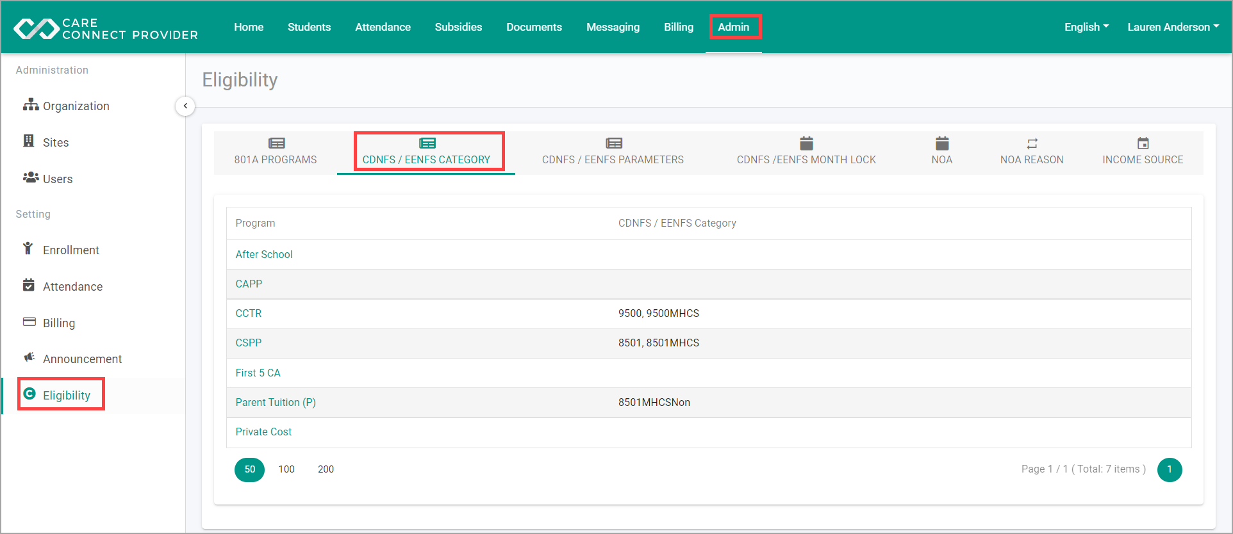Open Billing in top navigation
Viewport: 1233px width, 534px height.
(679, 27)
